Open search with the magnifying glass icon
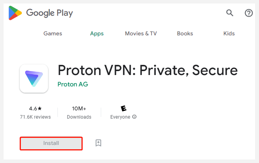Image resolution: width=259 pixels, height=163 pixels. [229, 13]
